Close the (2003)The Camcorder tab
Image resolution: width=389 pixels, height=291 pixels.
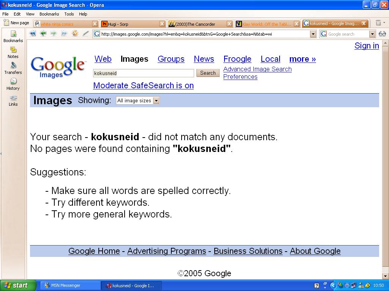(x=229, y=24)
